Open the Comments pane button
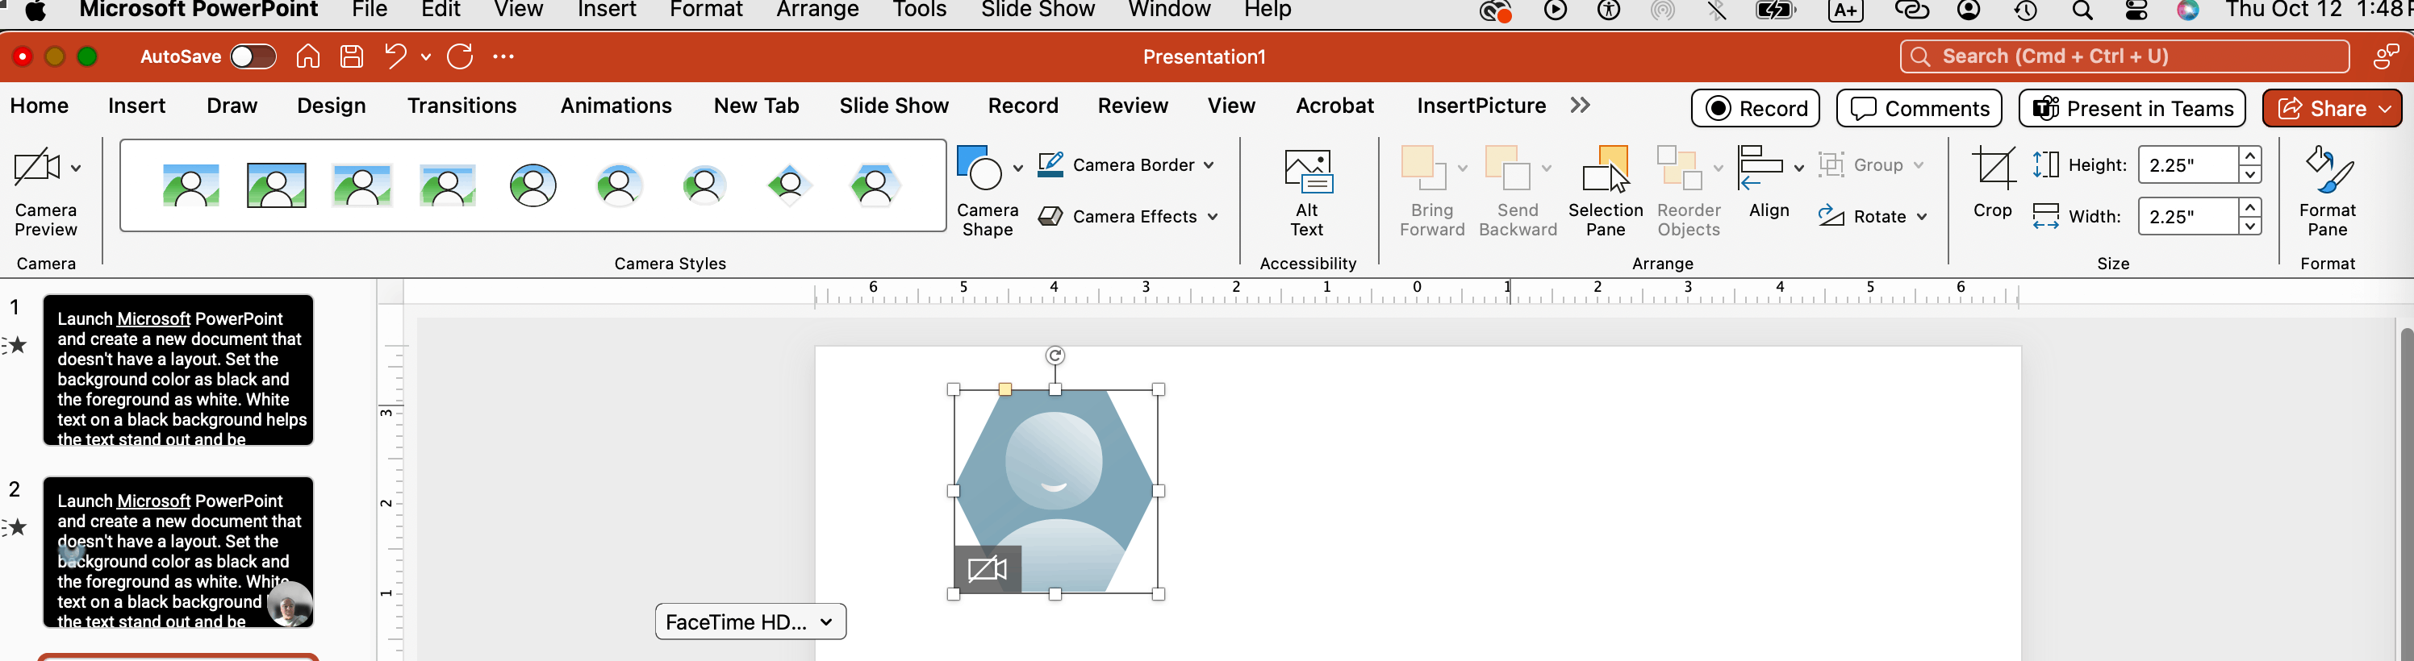This screenshot has height=661, width=2414. (x=1919, y=109)
